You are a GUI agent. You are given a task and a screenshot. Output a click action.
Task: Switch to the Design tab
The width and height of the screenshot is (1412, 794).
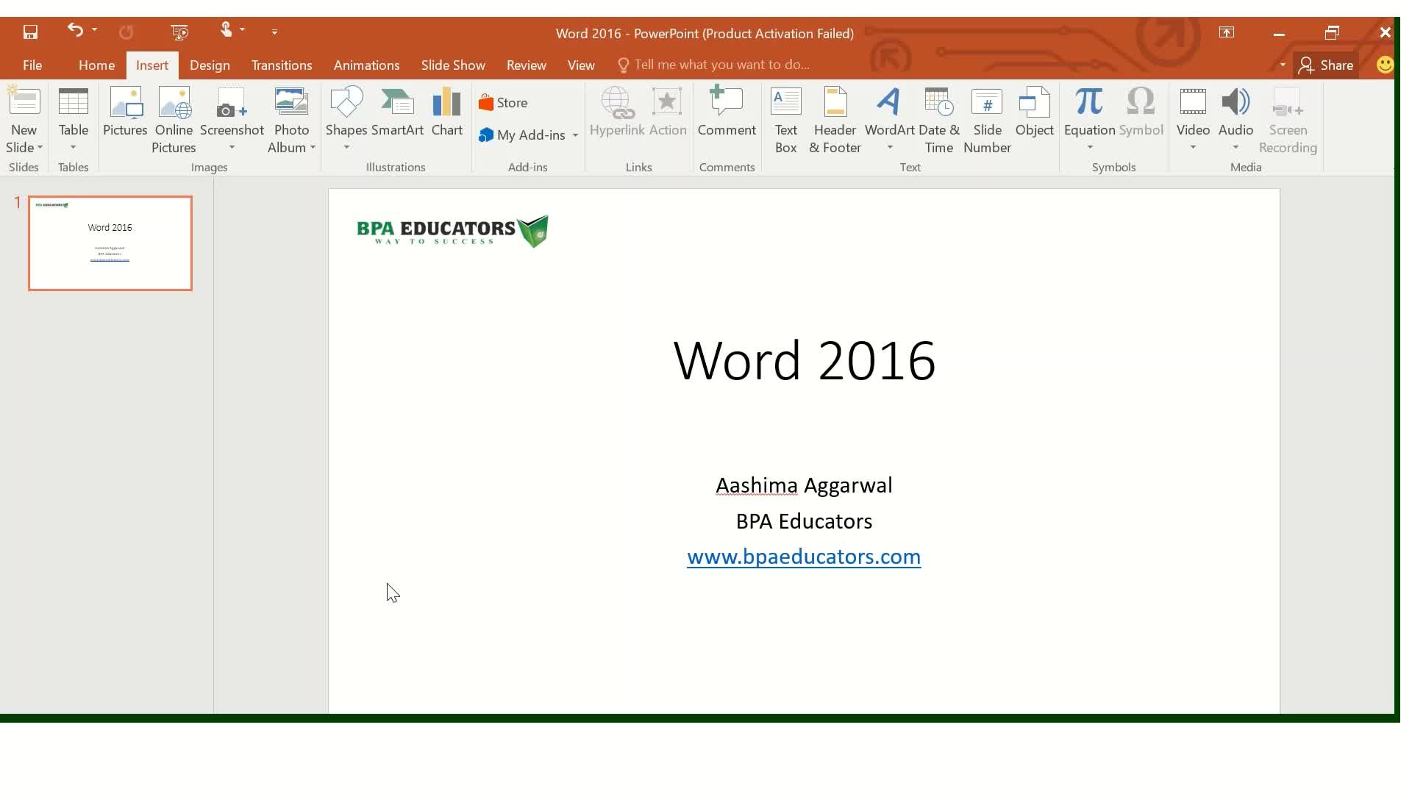210,65
